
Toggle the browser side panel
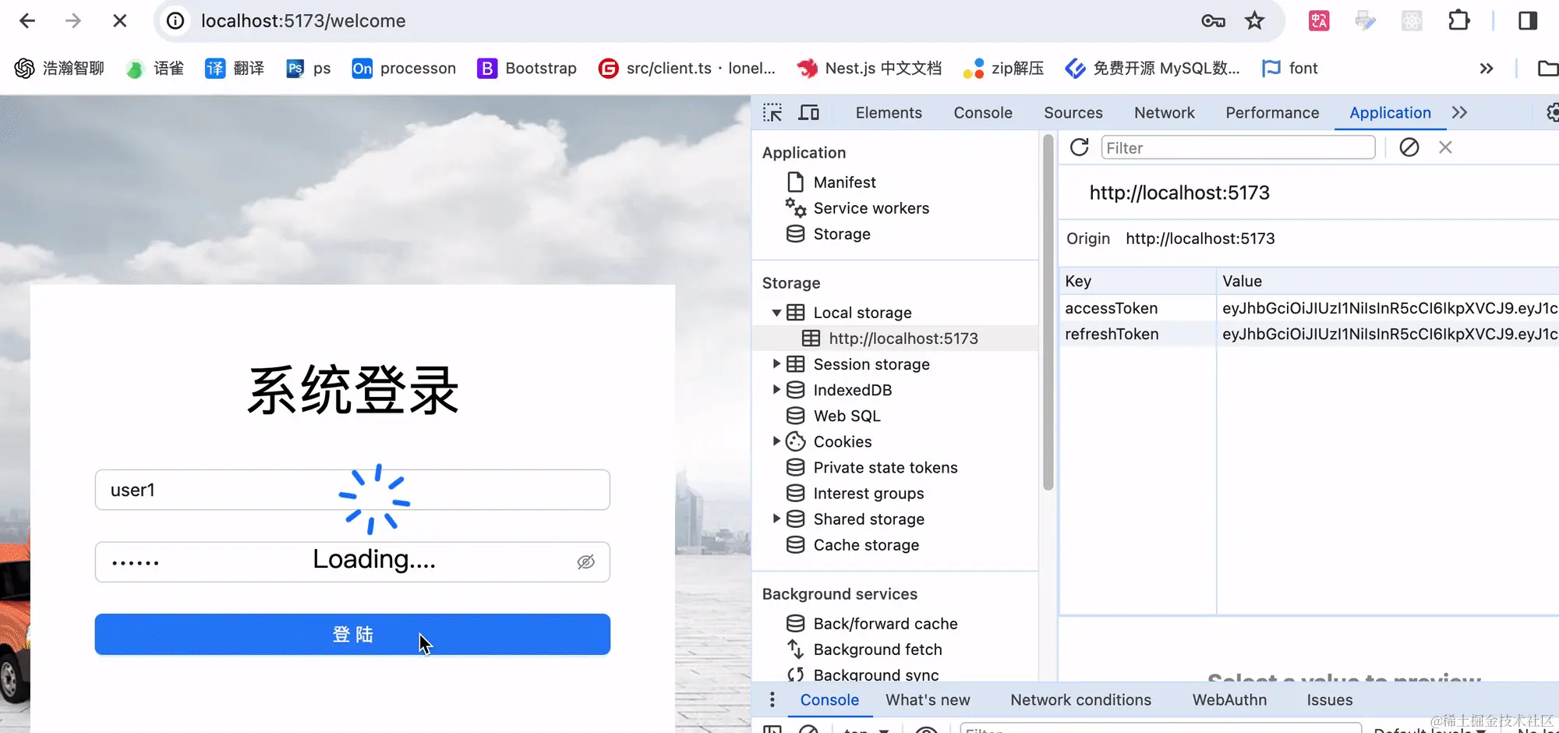tap(1528, 21)
